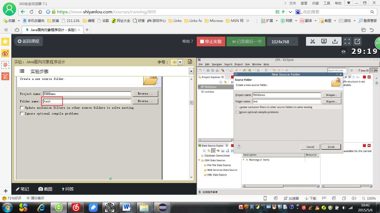Open the 收藏 favorites dropdown arrow

click(19, 21)
